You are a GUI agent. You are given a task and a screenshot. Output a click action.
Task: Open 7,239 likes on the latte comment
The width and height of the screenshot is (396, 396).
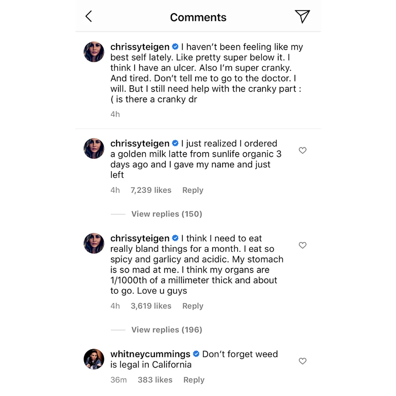[x=151, y=190]
